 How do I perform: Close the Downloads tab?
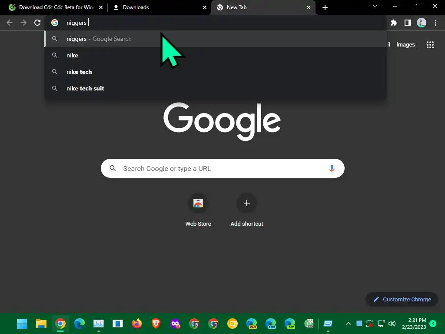click(x=205, y=7)
